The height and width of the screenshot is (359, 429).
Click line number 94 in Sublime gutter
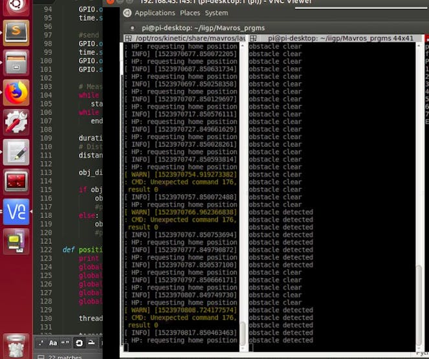click(48, 9)
